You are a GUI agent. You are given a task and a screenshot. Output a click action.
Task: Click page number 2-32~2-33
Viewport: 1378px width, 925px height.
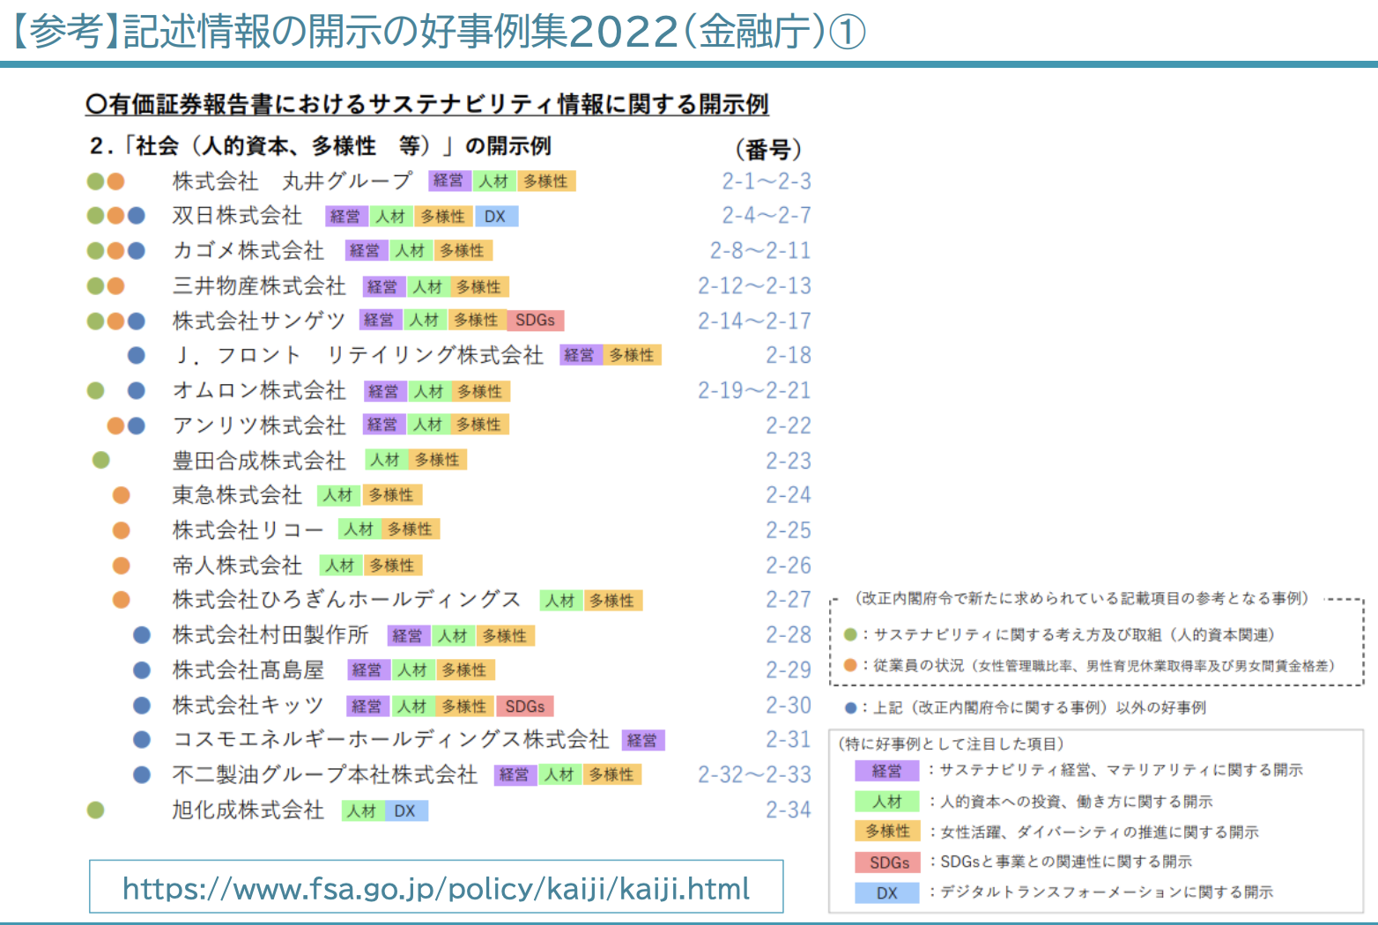tap(754, 774)
